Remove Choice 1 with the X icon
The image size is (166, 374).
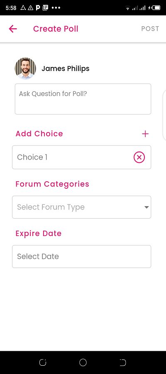point(139,157)
